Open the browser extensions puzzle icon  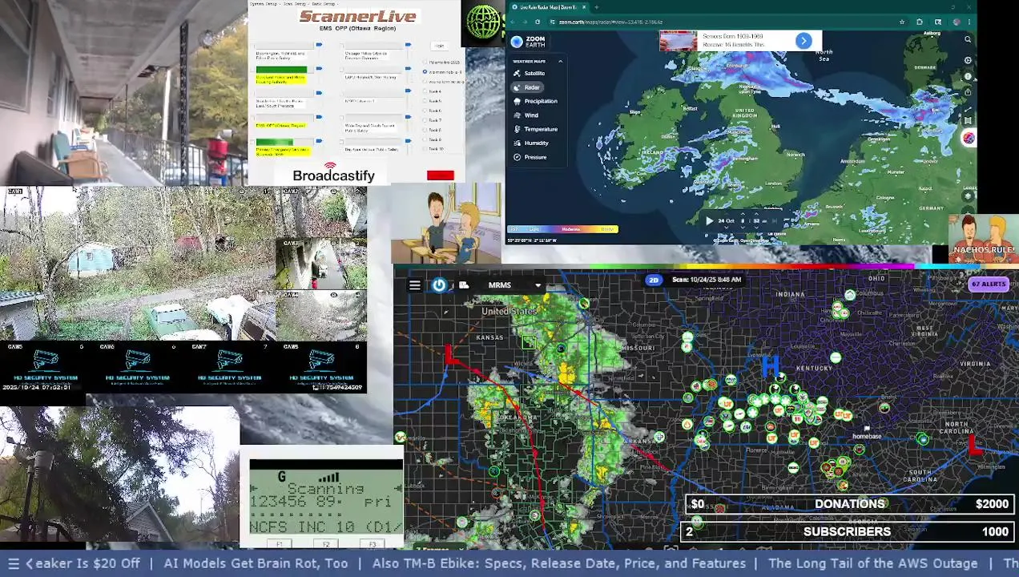pyautogui.click(x=920, y=22)
